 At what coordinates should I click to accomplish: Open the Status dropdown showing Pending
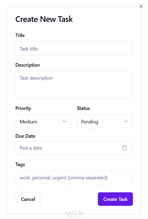105,121
